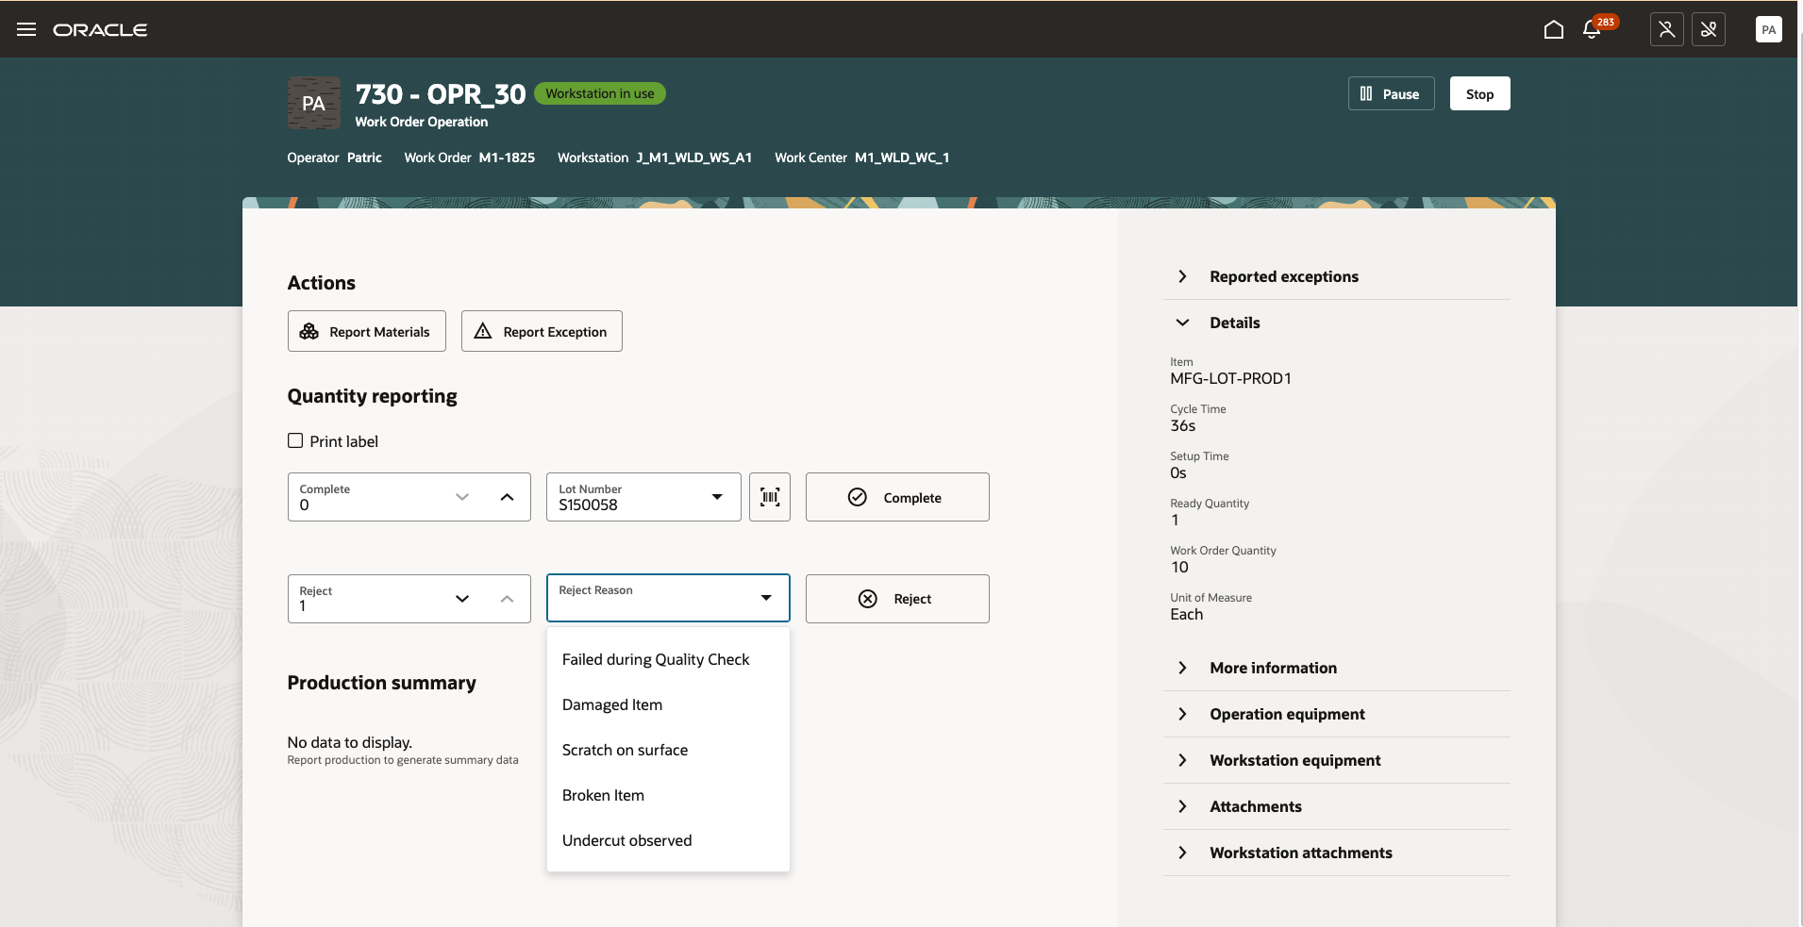Click workstation name J_M1_WLD_WS_A1
This screenshot has width=1803, height=927.
[694, 157]
